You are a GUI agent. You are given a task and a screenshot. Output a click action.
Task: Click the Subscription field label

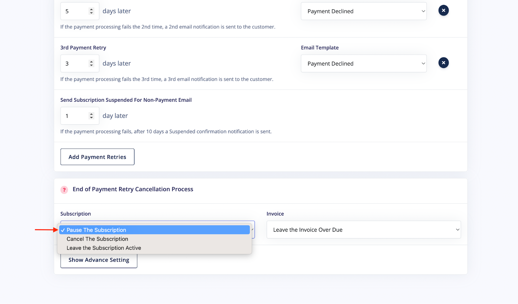coord(75,214)
